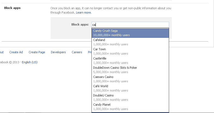Image resolution: width=214 pixels, height=113 pixels.
Task: Open the Careers footer link
Action: 77,52
